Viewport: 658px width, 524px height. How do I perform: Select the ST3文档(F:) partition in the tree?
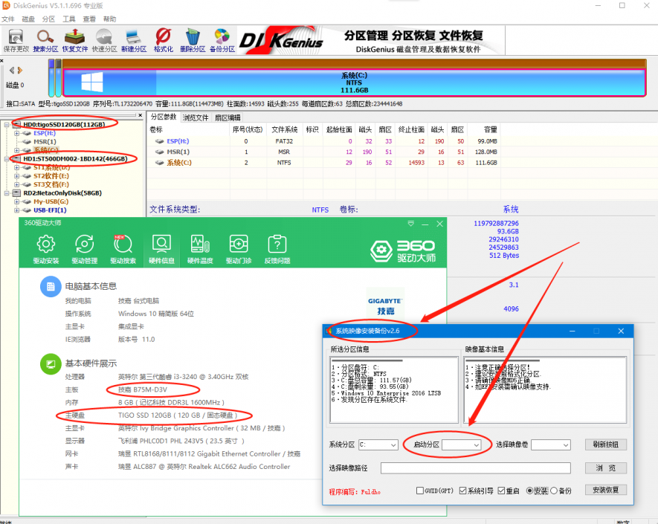[x=51, y=184]
